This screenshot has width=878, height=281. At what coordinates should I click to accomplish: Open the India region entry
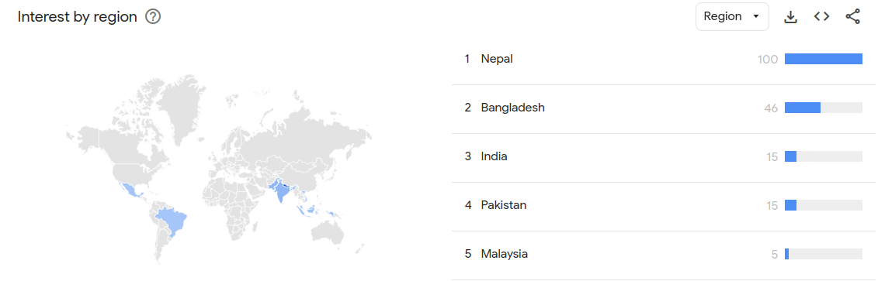(x=664, y=157)
